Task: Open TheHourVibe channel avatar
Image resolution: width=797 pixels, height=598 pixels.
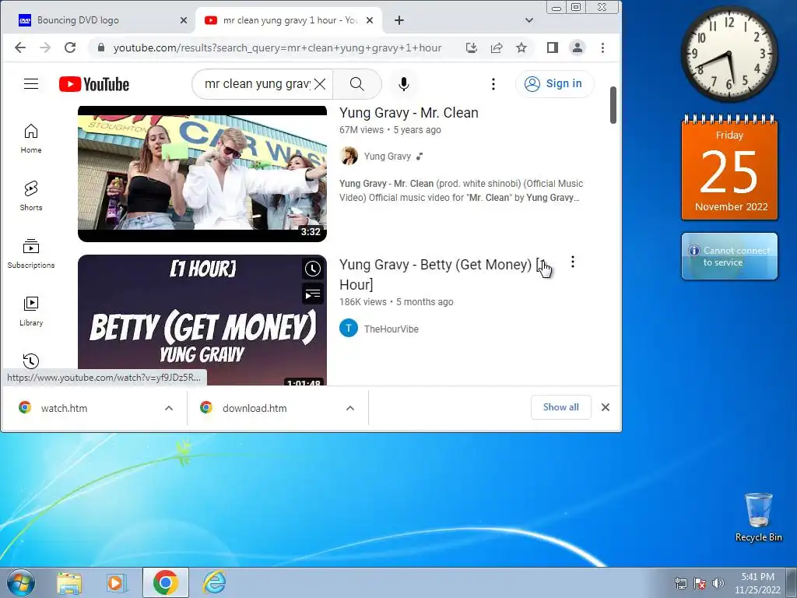Action: pos(349,329)
